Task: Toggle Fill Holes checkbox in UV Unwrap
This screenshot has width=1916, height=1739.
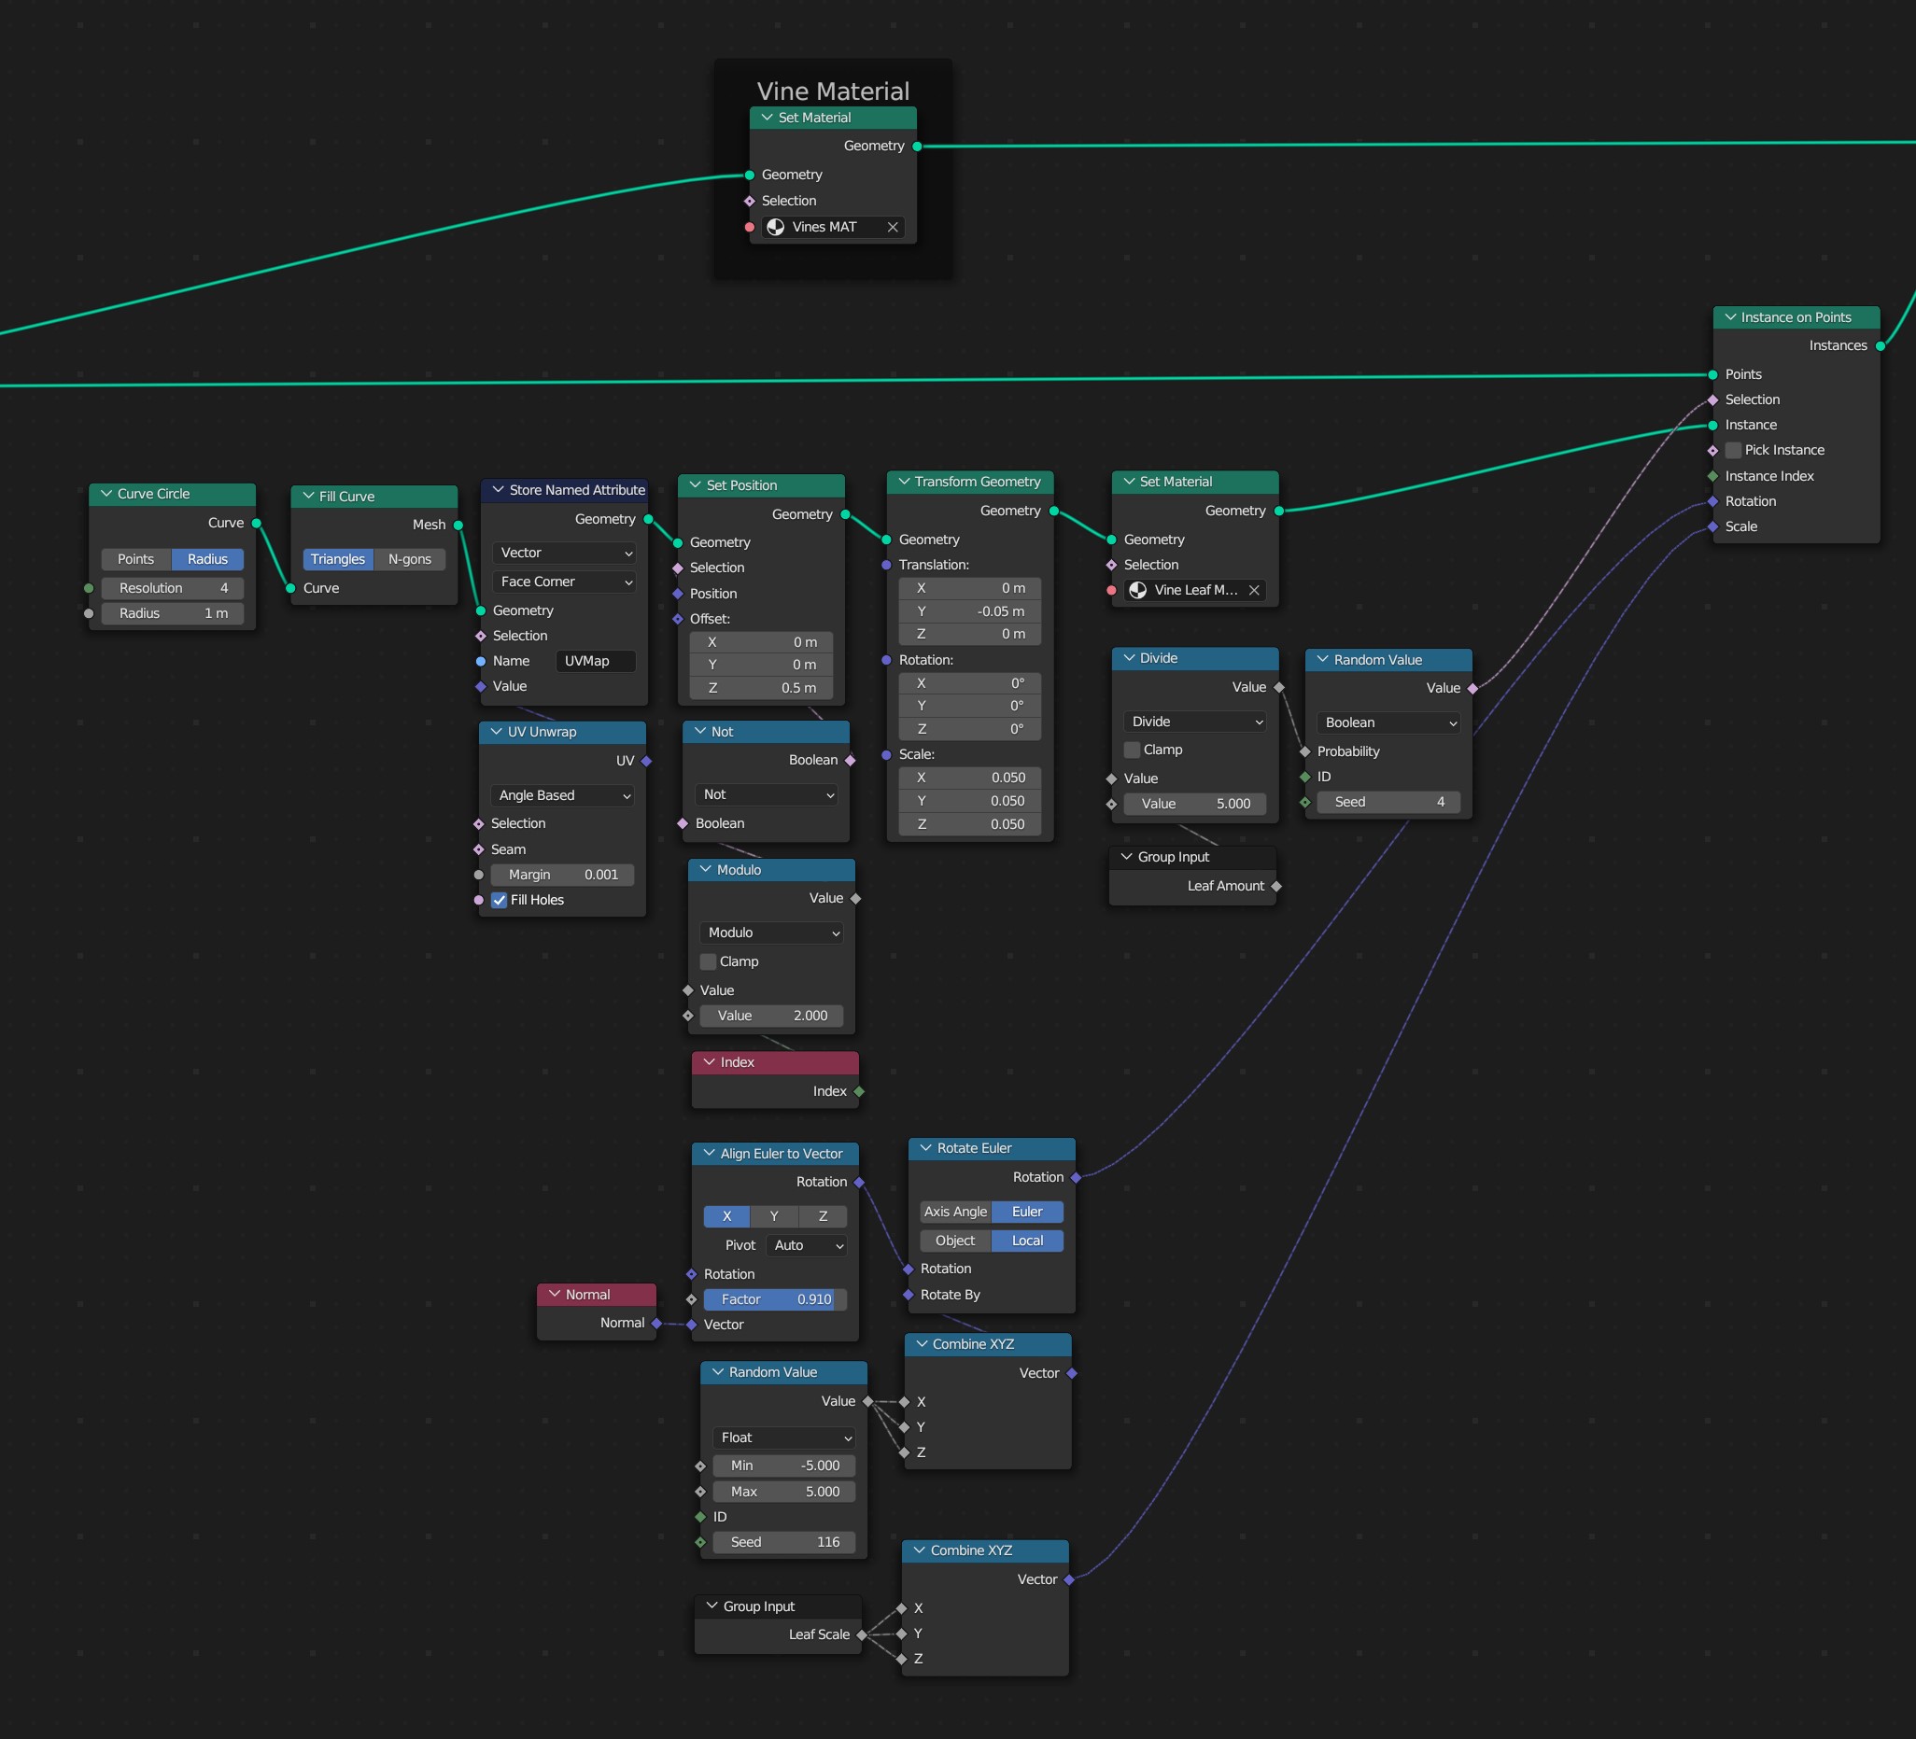Action: point(499,900)
